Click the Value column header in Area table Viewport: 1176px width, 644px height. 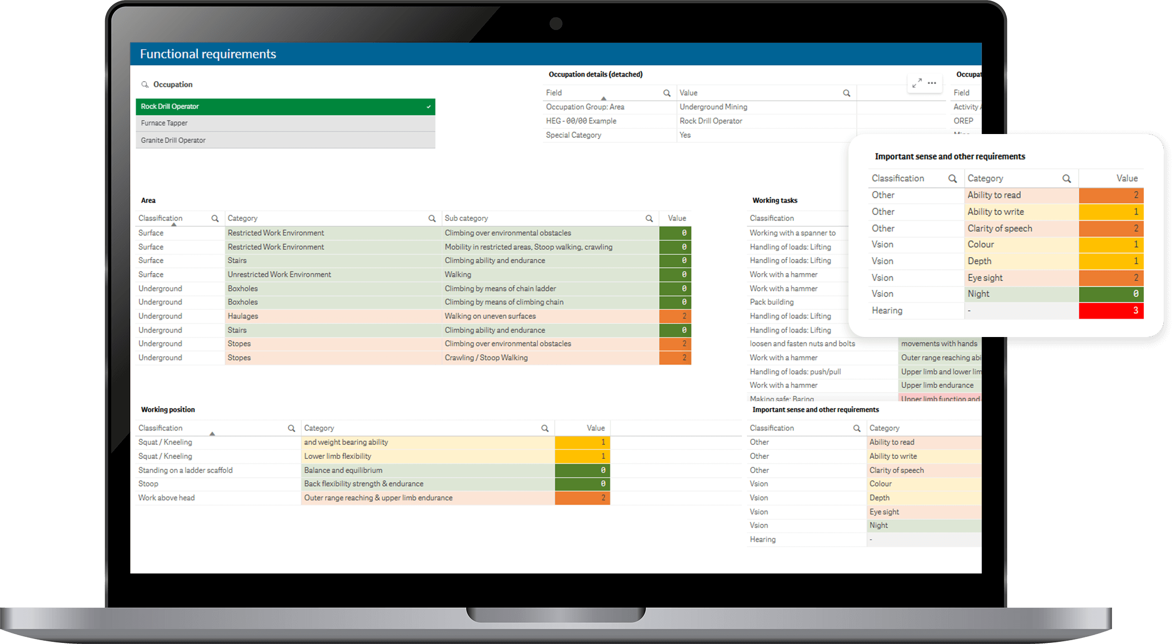pyautogui.click(x=676, y=219)
